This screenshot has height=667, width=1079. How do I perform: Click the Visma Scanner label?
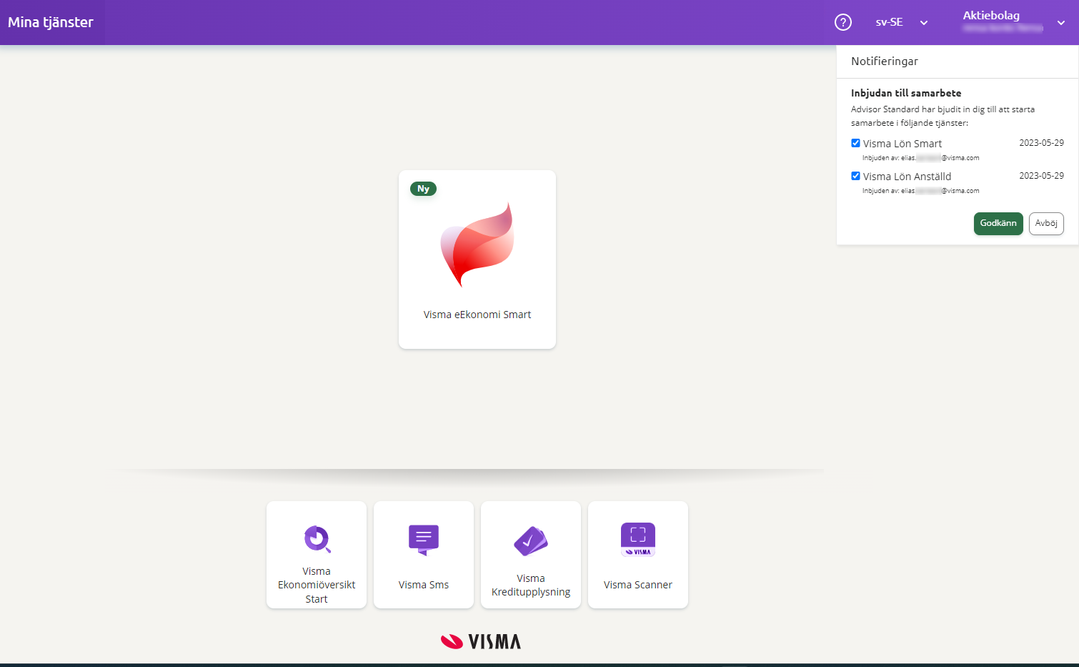pyautogui.click(x=638, y=585)
